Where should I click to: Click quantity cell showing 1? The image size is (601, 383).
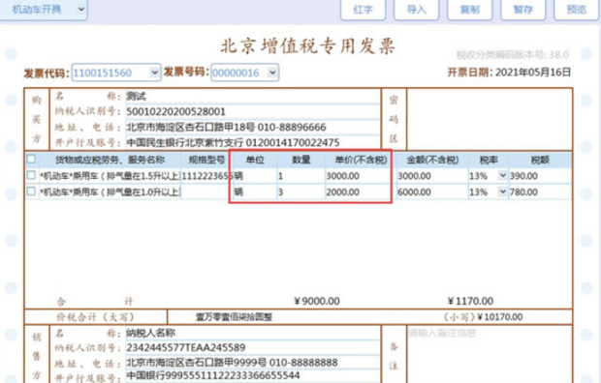300,176
